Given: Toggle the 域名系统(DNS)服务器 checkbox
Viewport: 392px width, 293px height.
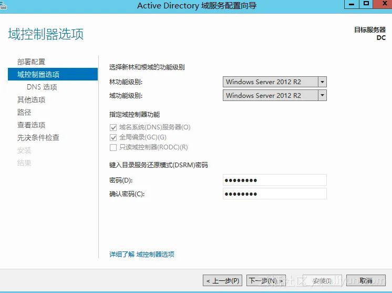Looking at the screenshot, I should 114,127.
